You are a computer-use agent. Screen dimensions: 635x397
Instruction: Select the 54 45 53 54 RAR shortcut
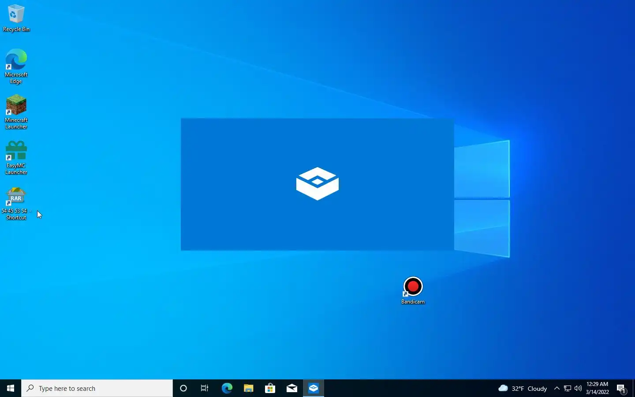(16, 203)
